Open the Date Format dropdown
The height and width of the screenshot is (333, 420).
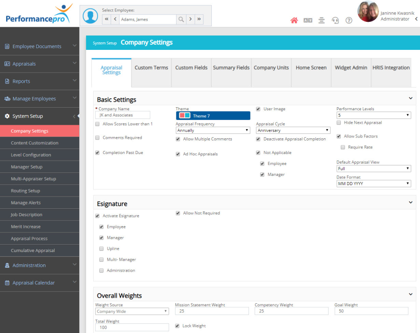pos(374,183)
